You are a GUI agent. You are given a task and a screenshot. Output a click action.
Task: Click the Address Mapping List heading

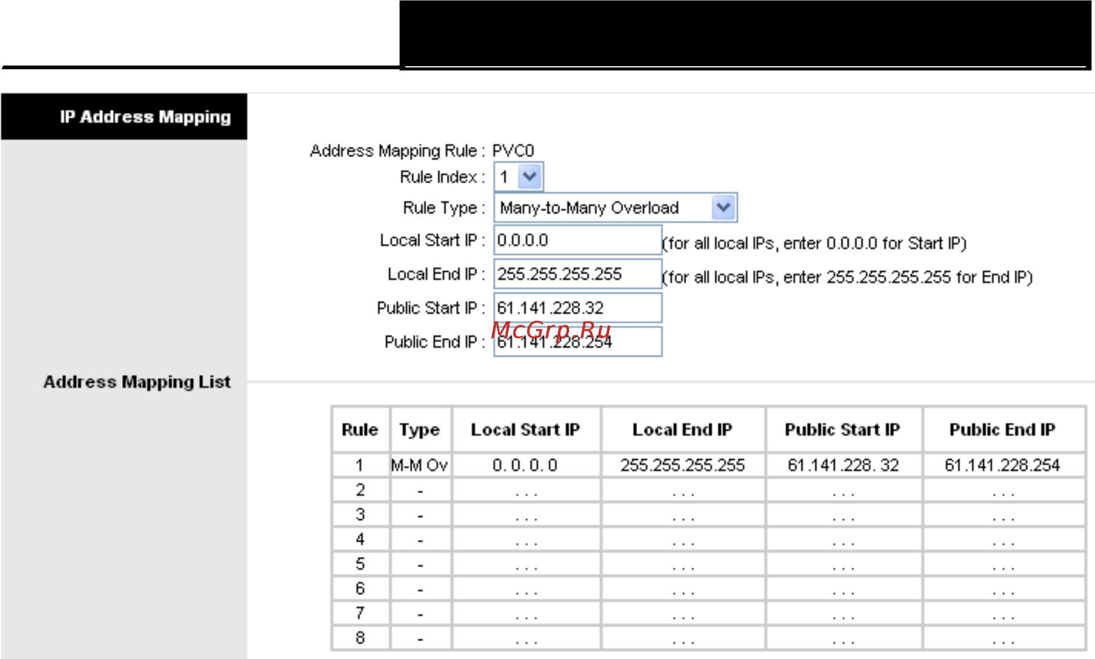tap(137, 382)
